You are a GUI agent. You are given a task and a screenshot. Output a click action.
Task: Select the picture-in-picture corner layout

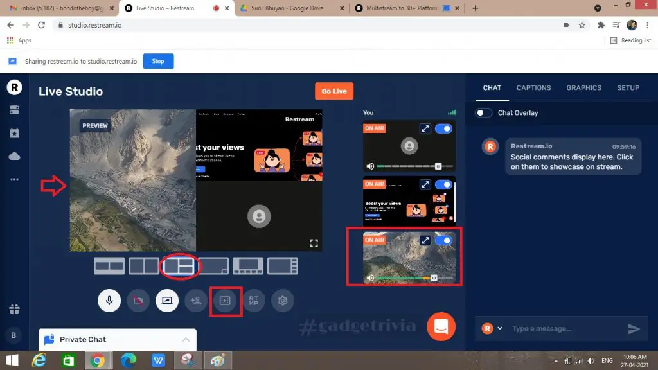[x=213, y=266]
